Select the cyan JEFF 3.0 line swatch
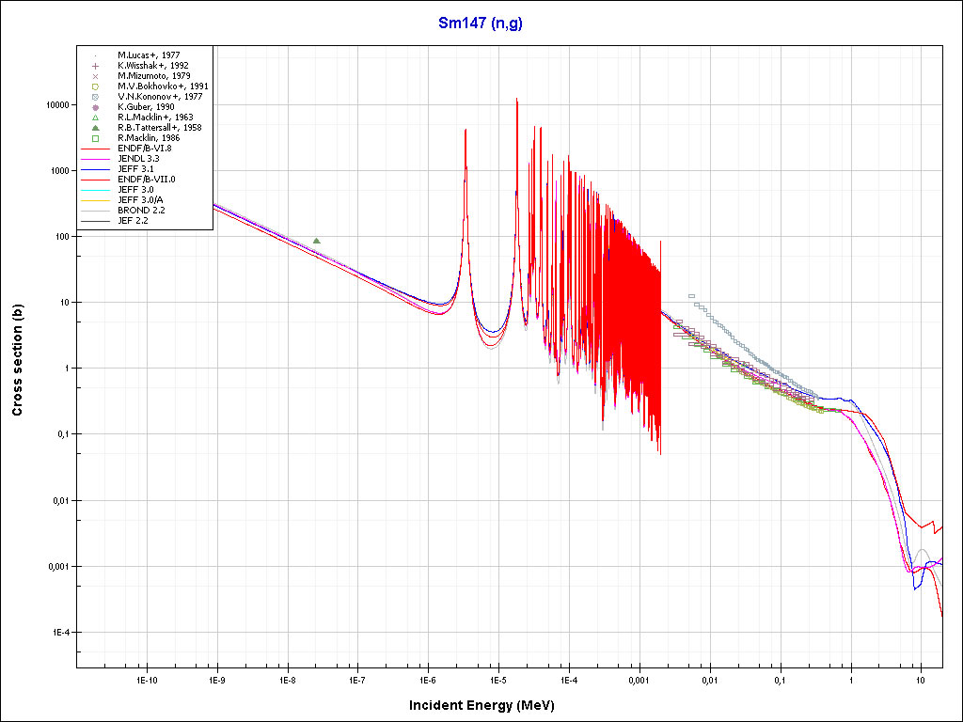 pyautogui.click(x=96, y=190)
